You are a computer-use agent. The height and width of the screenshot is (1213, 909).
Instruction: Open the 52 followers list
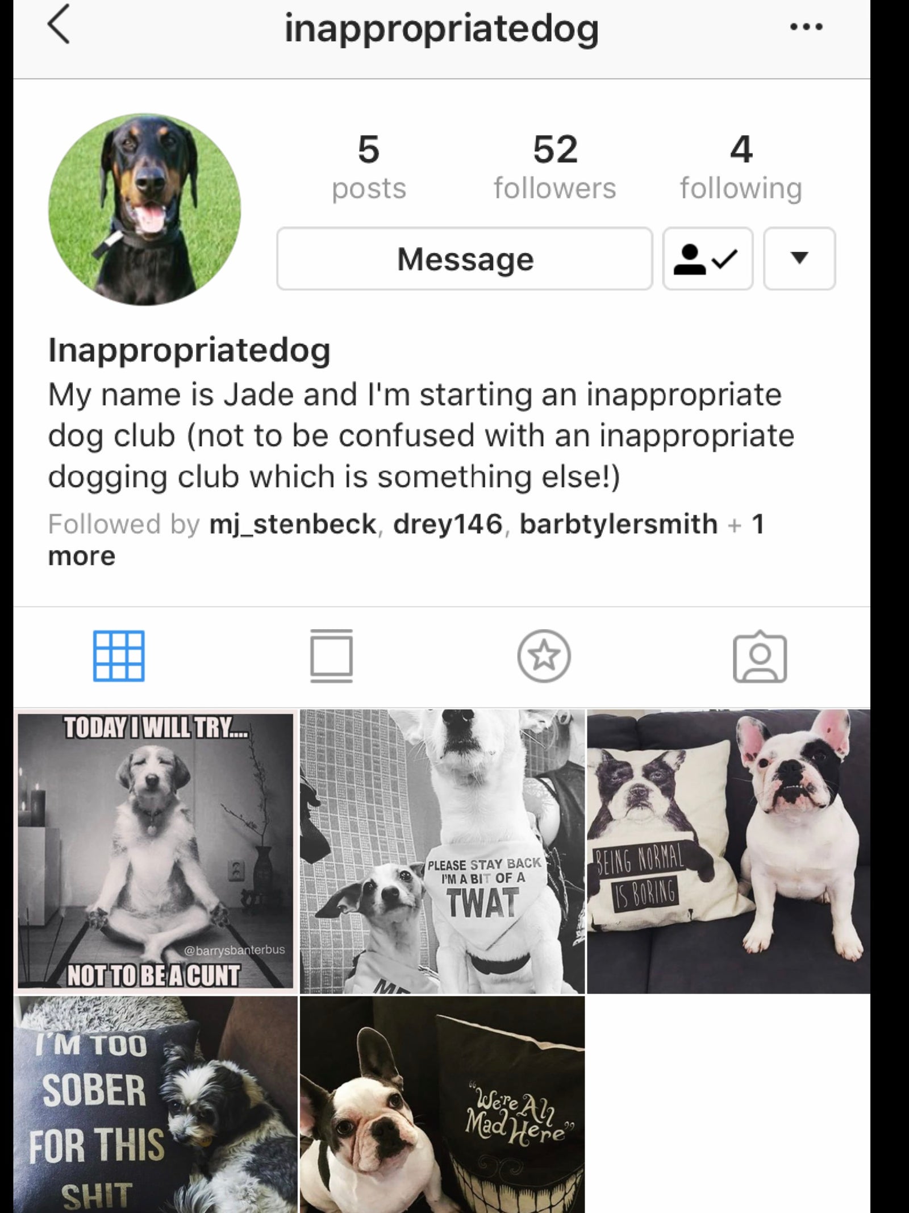coord(554,167)
